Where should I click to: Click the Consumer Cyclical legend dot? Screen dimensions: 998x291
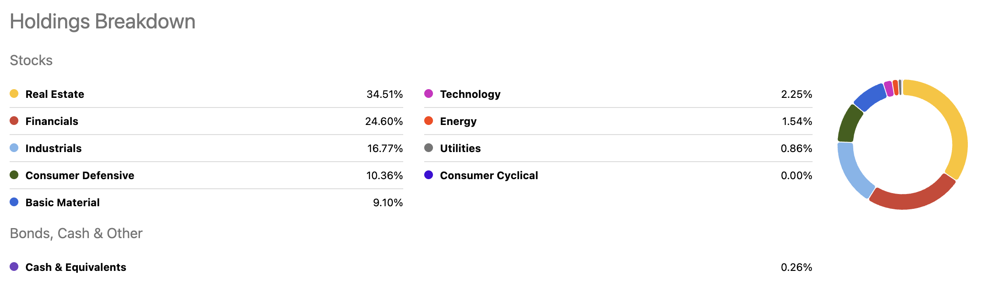point(429,175)
